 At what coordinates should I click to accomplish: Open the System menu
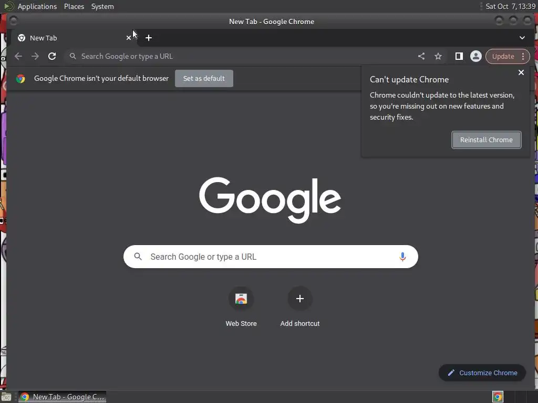(x=102, y=6)
